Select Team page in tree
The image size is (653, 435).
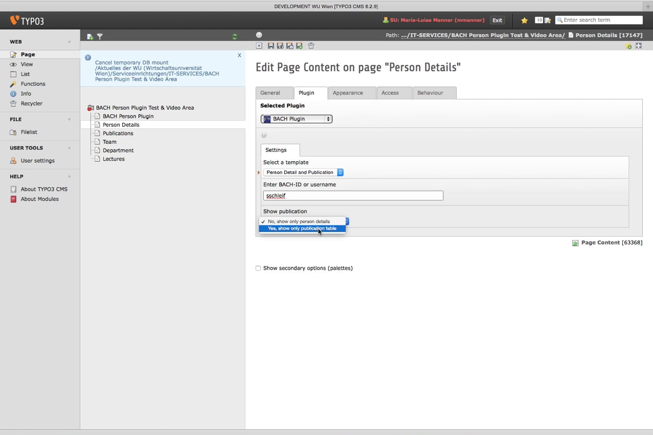[110, 142]
